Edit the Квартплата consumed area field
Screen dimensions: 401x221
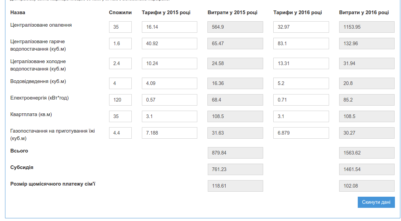(x=120, y=116)
